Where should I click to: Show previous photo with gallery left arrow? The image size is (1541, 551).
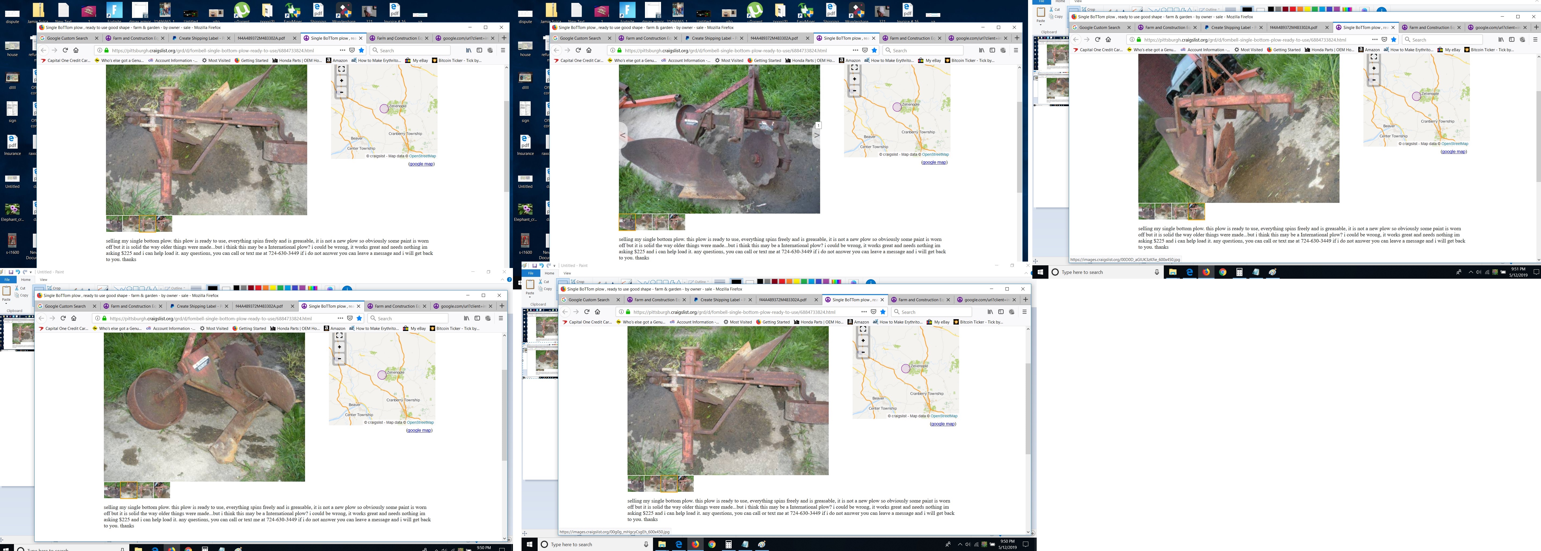pyautogui.click(x=623, y=136)
